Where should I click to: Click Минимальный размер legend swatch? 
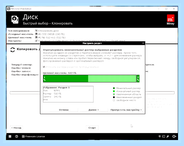click(114, 88)
